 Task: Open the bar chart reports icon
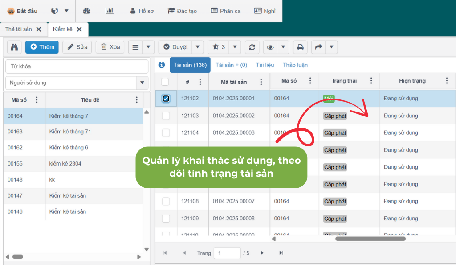(x=110, y=11)
